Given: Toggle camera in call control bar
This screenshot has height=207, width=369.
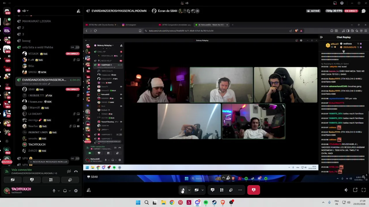Looking at the screenshot, I should tap(197, 190).
